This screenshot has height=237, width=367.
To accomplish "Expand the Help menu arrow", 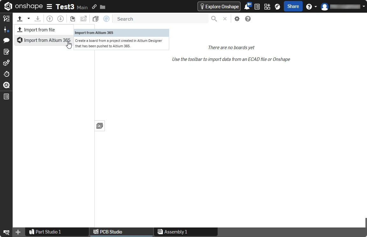I will (315, 7).
